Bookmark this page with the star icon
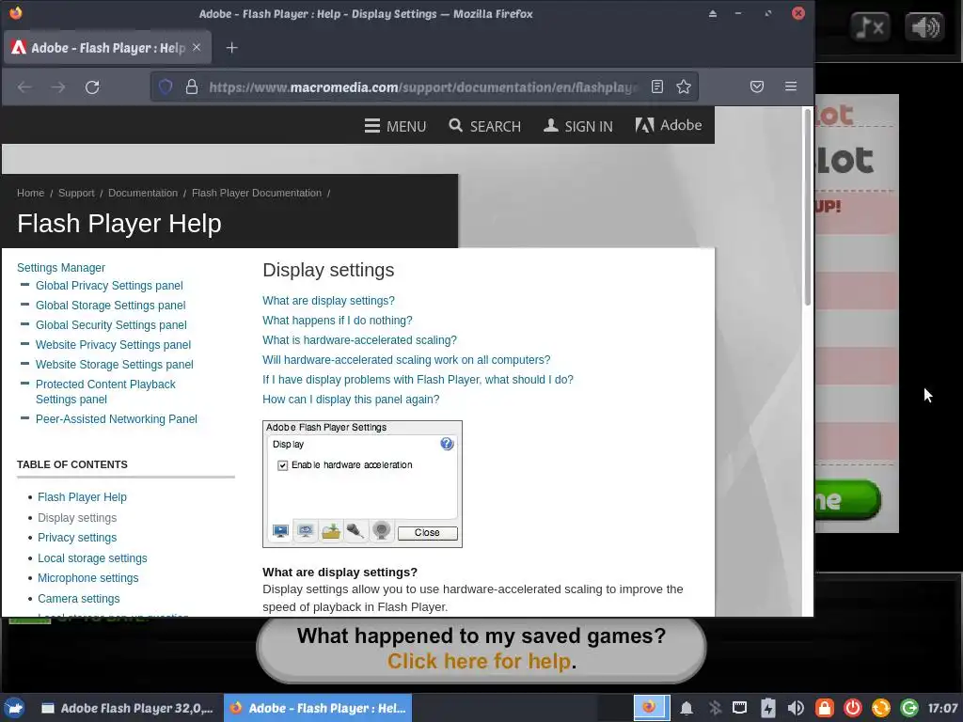Image resolution: width=963 pixels, height=722 pixels. pyautogui.click(x=684, y=86)
